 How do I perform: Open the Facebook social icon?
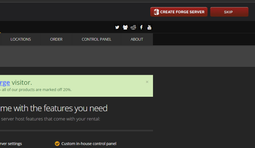pos(141,27)
